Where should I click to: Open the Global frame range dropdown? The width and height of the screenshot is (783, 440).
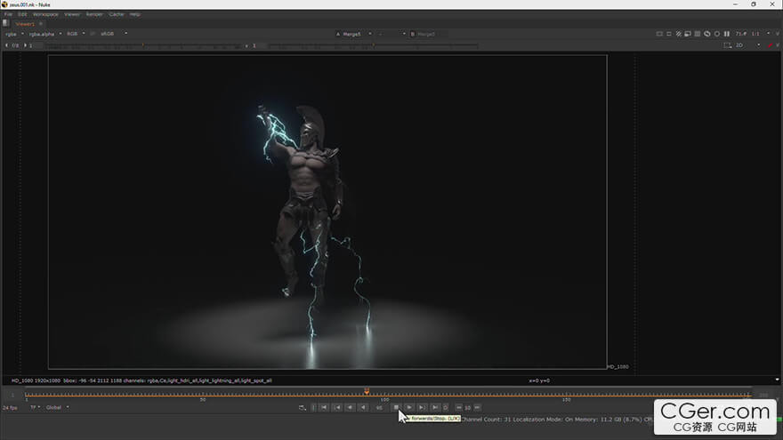(x=57, y=408)
